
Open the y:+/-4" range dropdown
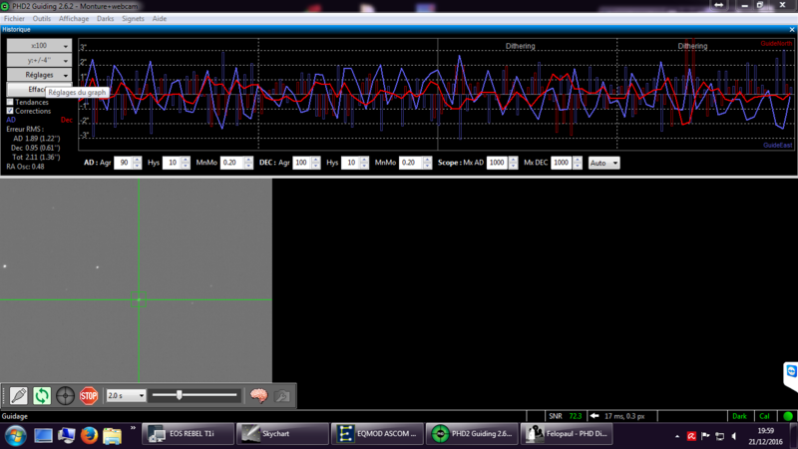click(39, 61)
